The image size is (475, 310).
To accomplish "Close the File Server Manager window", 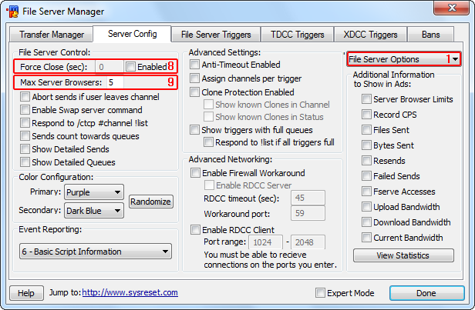I will point(451,8).
